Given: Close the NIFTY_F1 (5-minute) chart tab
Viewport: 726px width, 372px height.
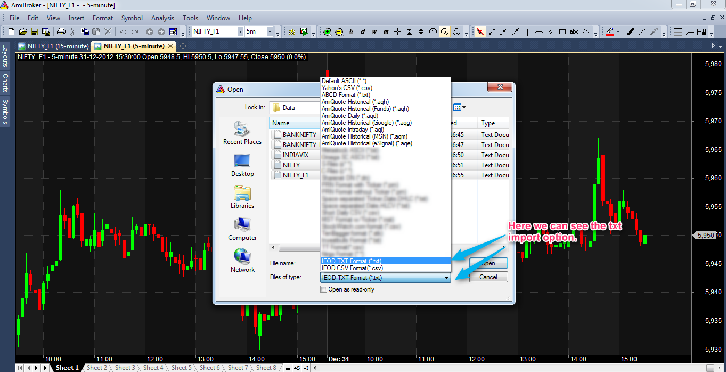Looking at the screenshot, I should (170, 46).
